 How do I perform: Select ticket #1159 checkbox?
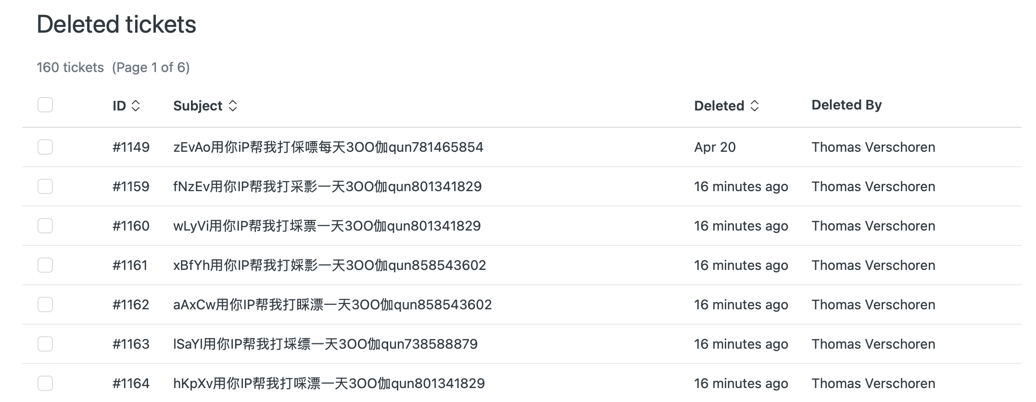(45, 186)
